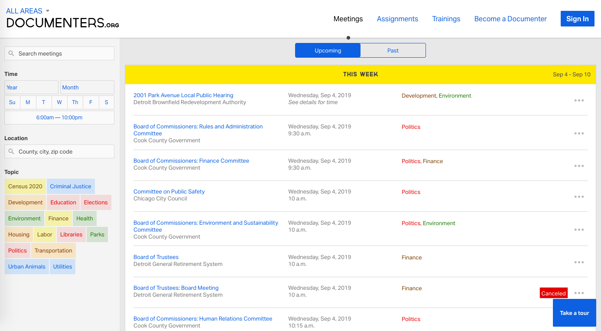Open the Year dropdown

pyautogui.click(x=31, y=87)
